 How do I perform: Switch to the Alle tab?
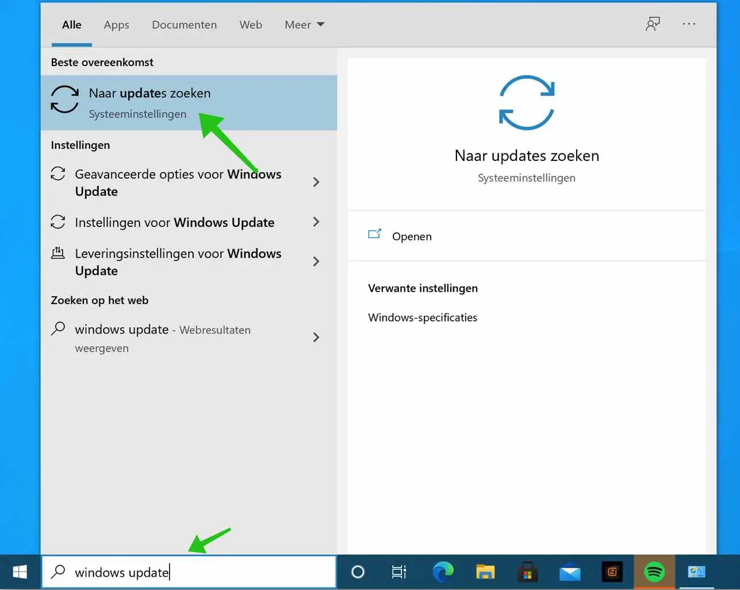pos(72,25)
